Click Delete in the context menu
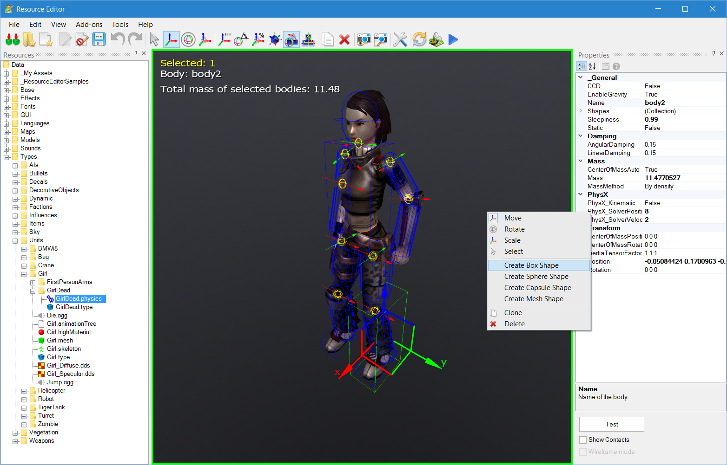Screen dimensions: 727x465 pos(514,324)
